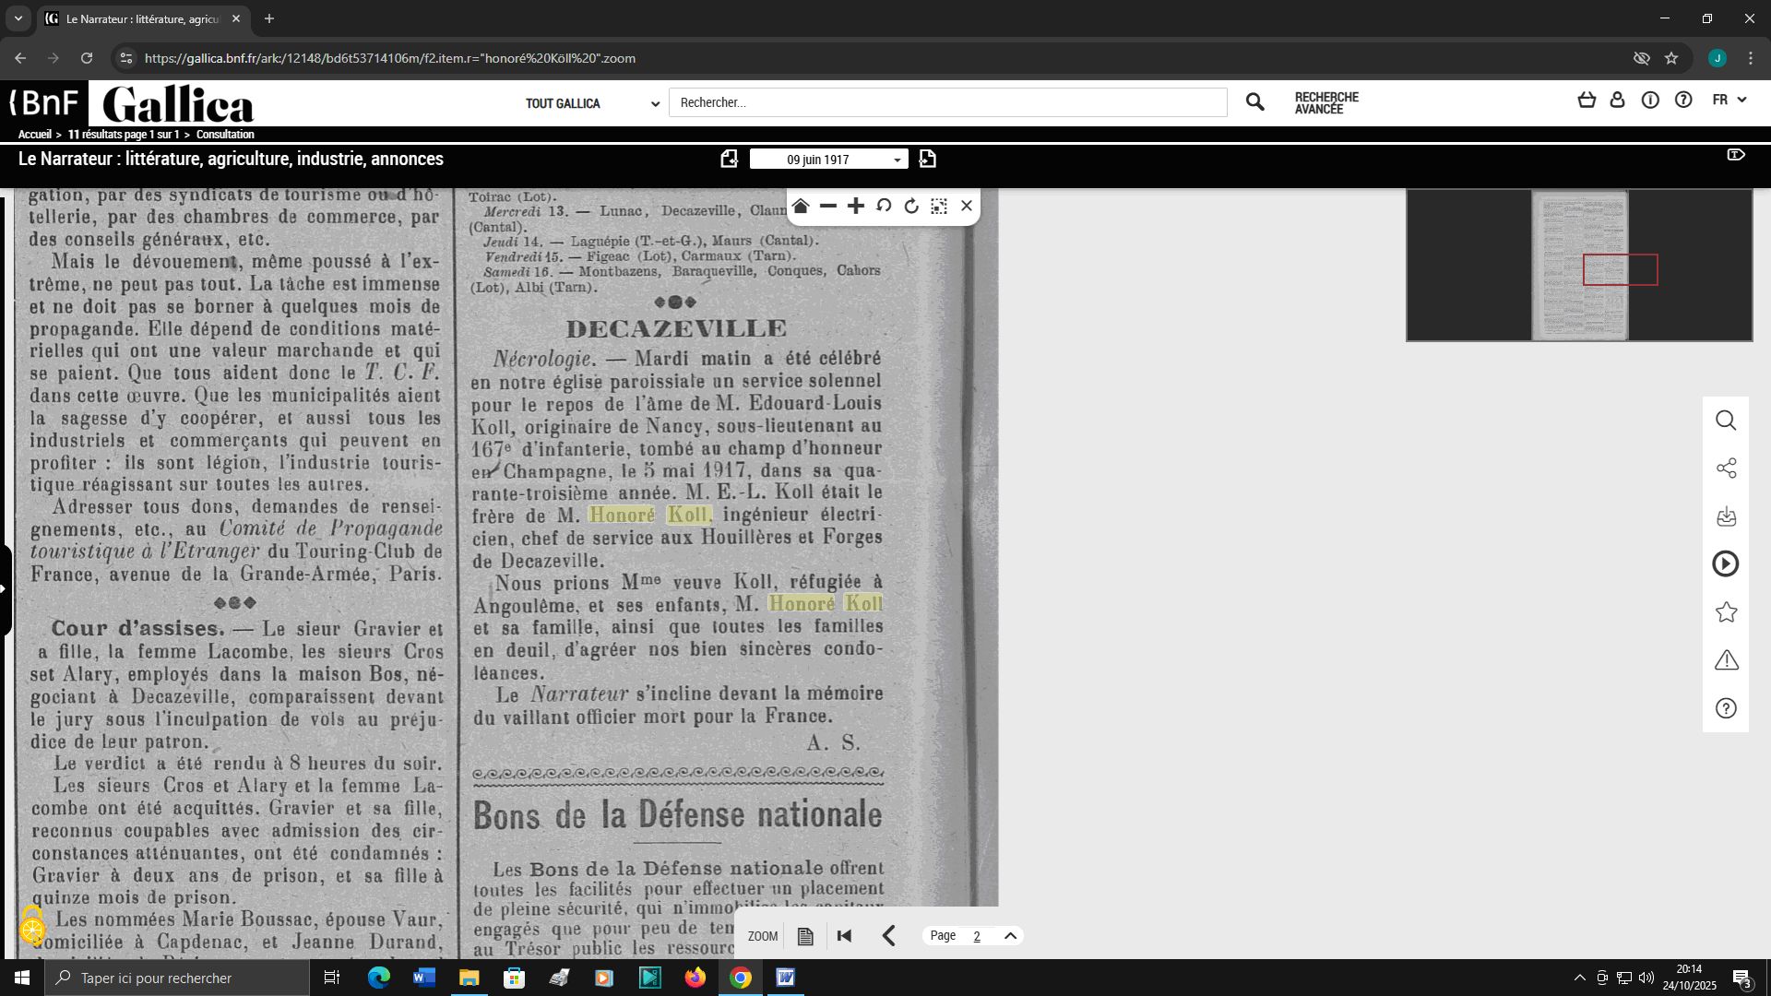Click the Accueil breadcrumb link
This screenshot has height=996, width=1771.
click(35, 135)
